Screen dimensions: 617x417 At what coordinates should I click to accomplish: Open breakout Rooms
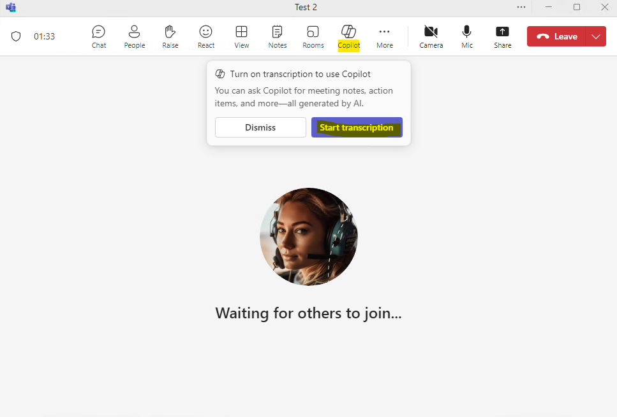coord(313,37)
